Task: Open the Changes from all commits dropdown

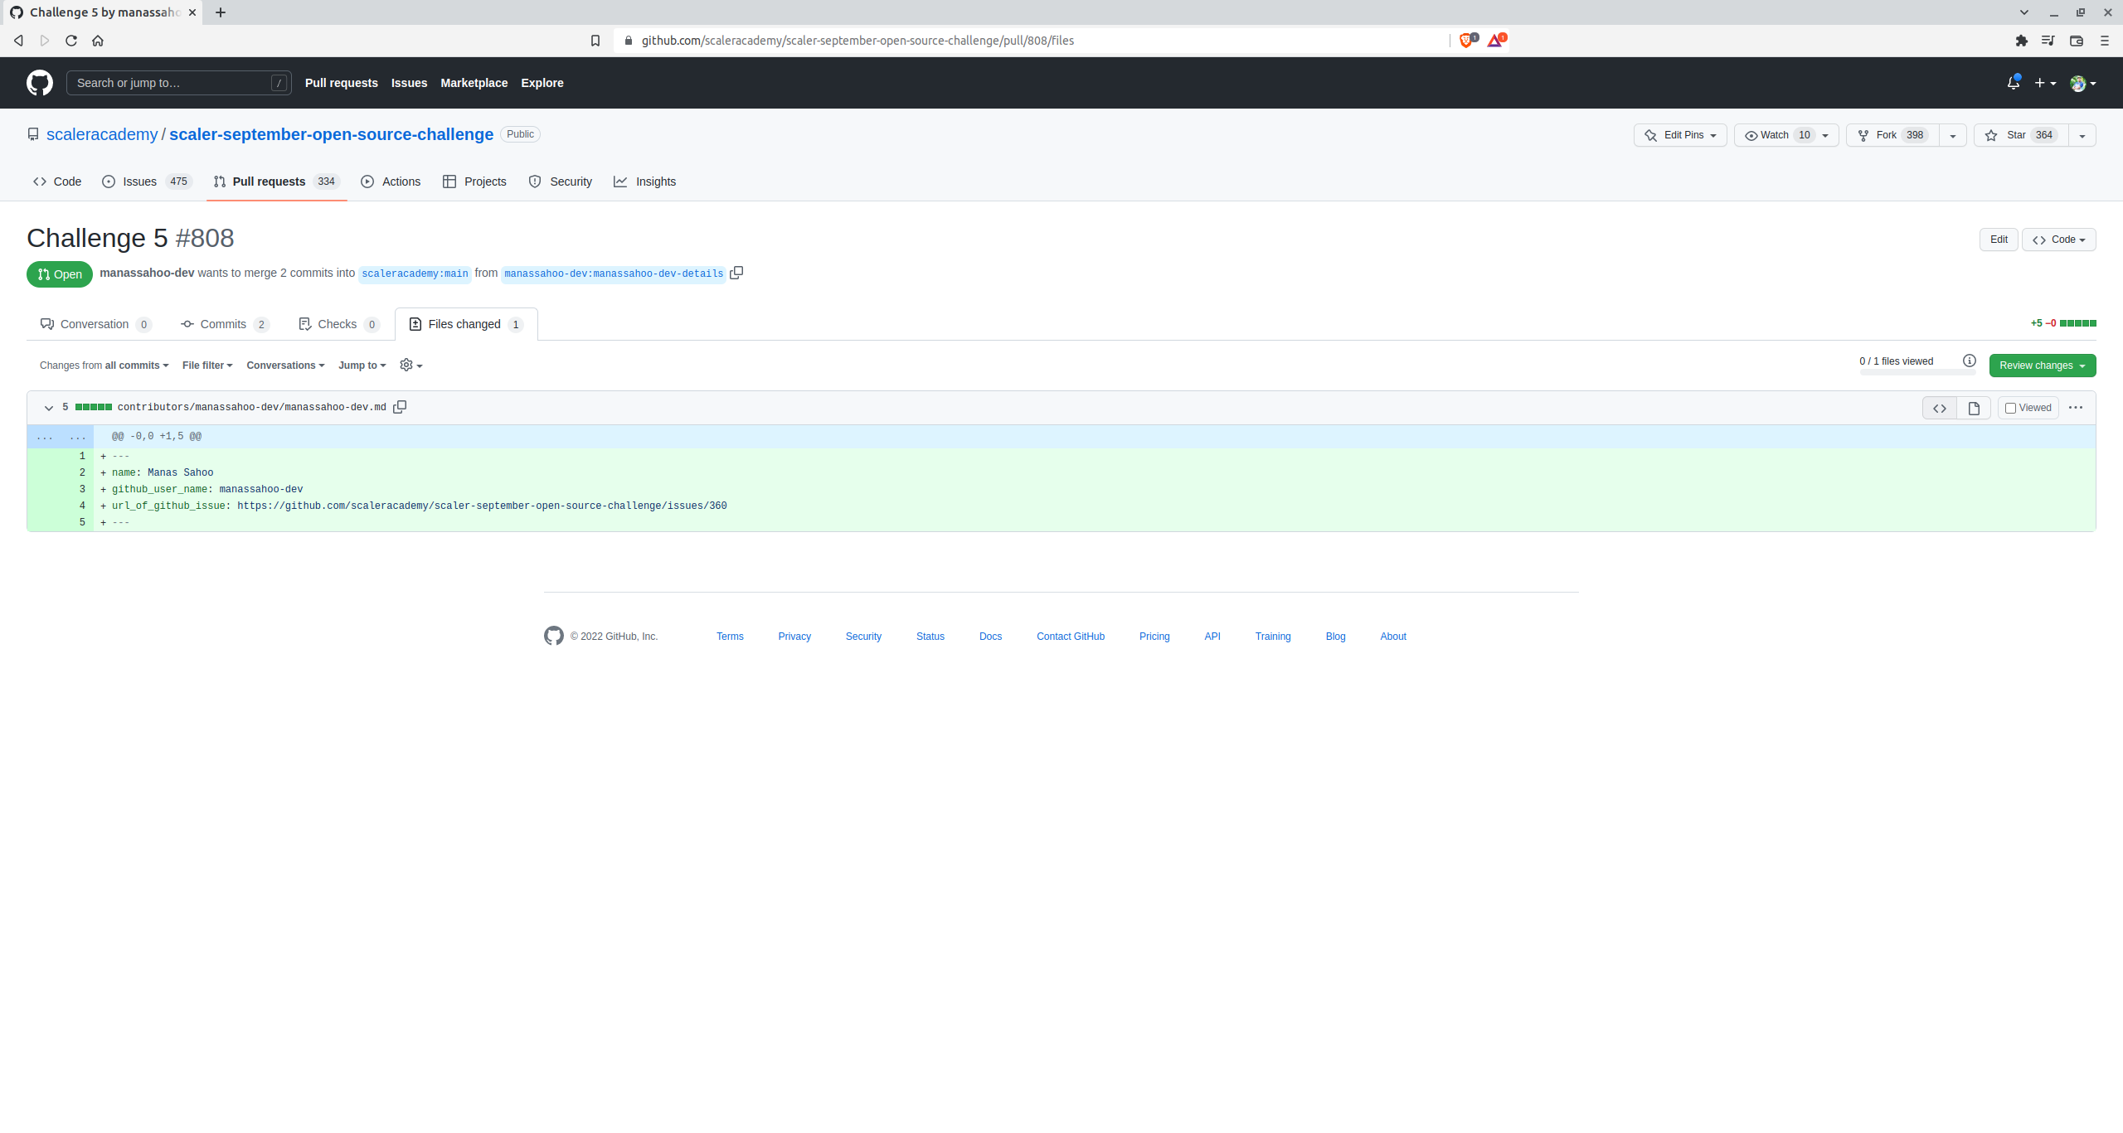Action: pos(104,365)
